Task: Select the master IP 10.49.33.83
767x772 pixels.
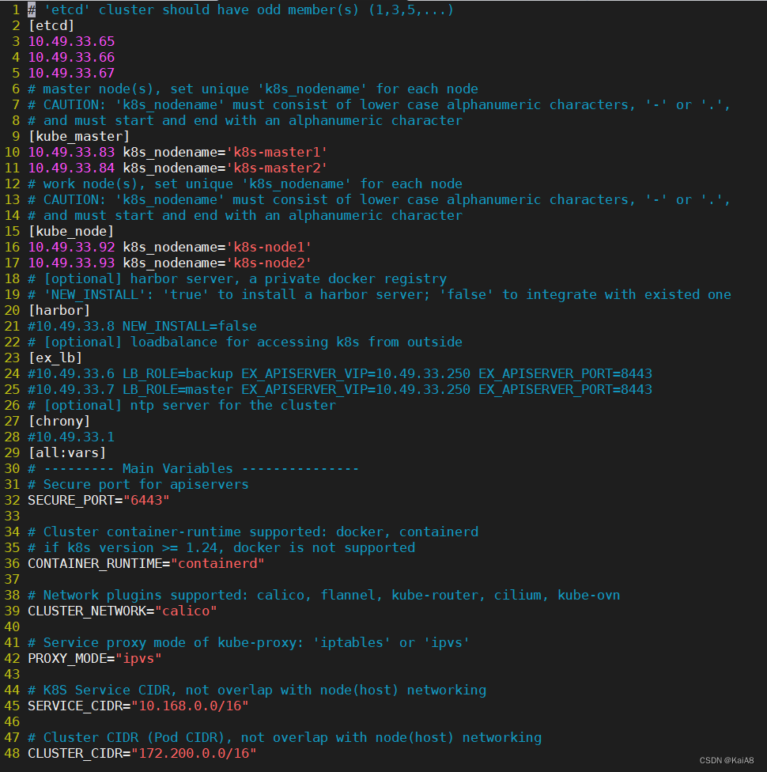Action: (71, 152)
